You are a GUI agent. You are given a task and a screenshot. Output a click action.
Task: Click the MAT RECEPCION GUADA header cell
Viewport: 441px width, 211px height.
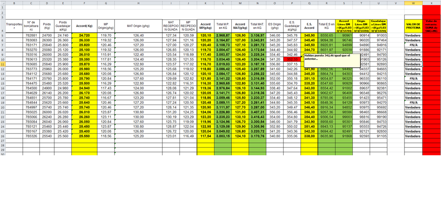171,26
